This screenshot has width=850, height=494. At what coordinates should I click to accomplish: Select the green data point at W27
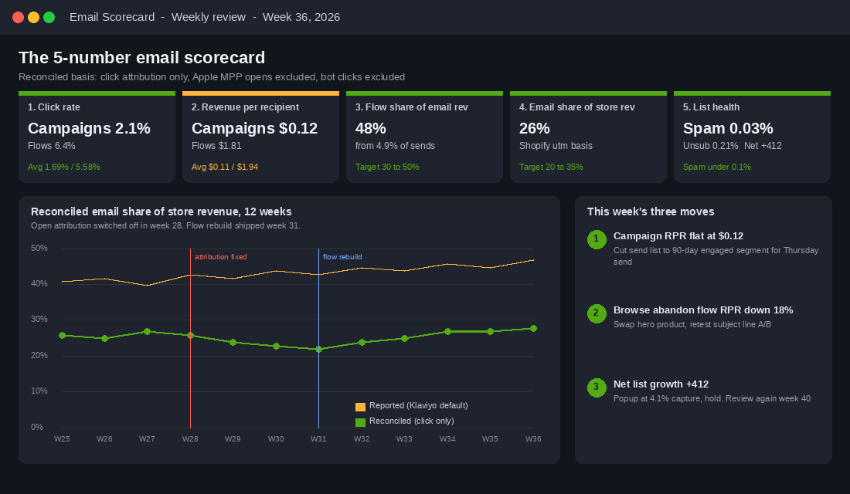point(147,331)
